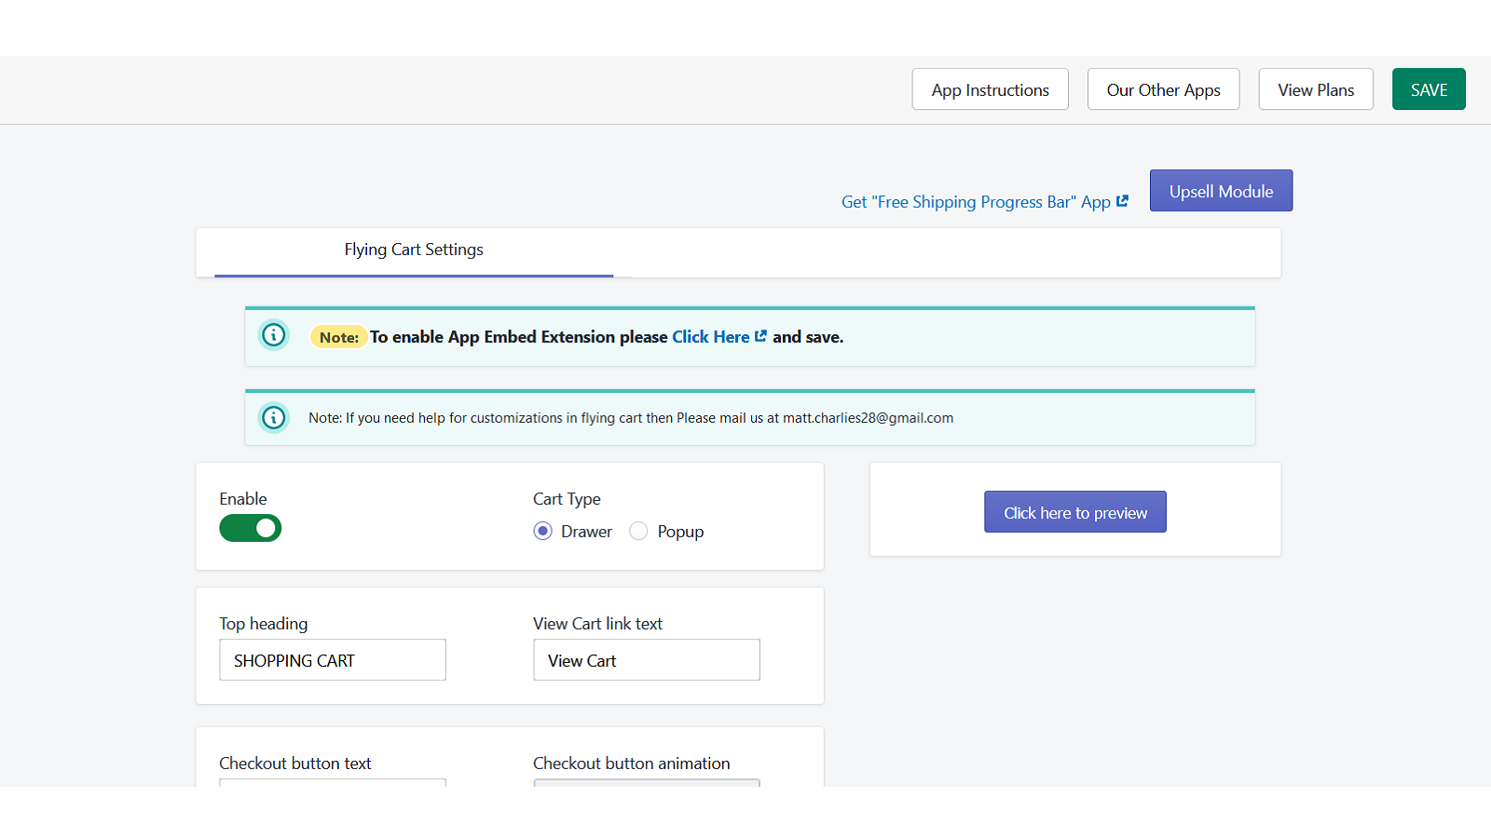This screenshot has height=838, width=1491.
Task: Edit the Top heading text field
Action: (x=333, y=660)
